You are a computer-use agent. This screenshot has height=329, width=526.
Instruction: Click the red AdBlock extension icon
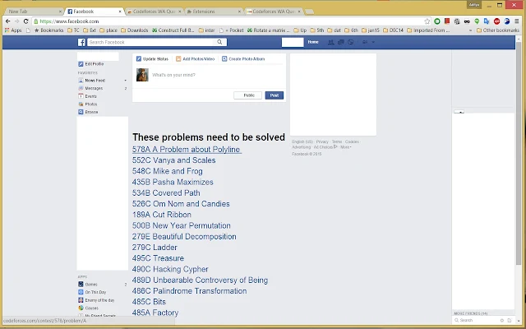coord(496,21)
